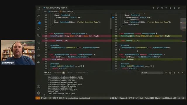187x105 pixels.
Task: Open Source Control view with badge
Action: click(39, 22)
